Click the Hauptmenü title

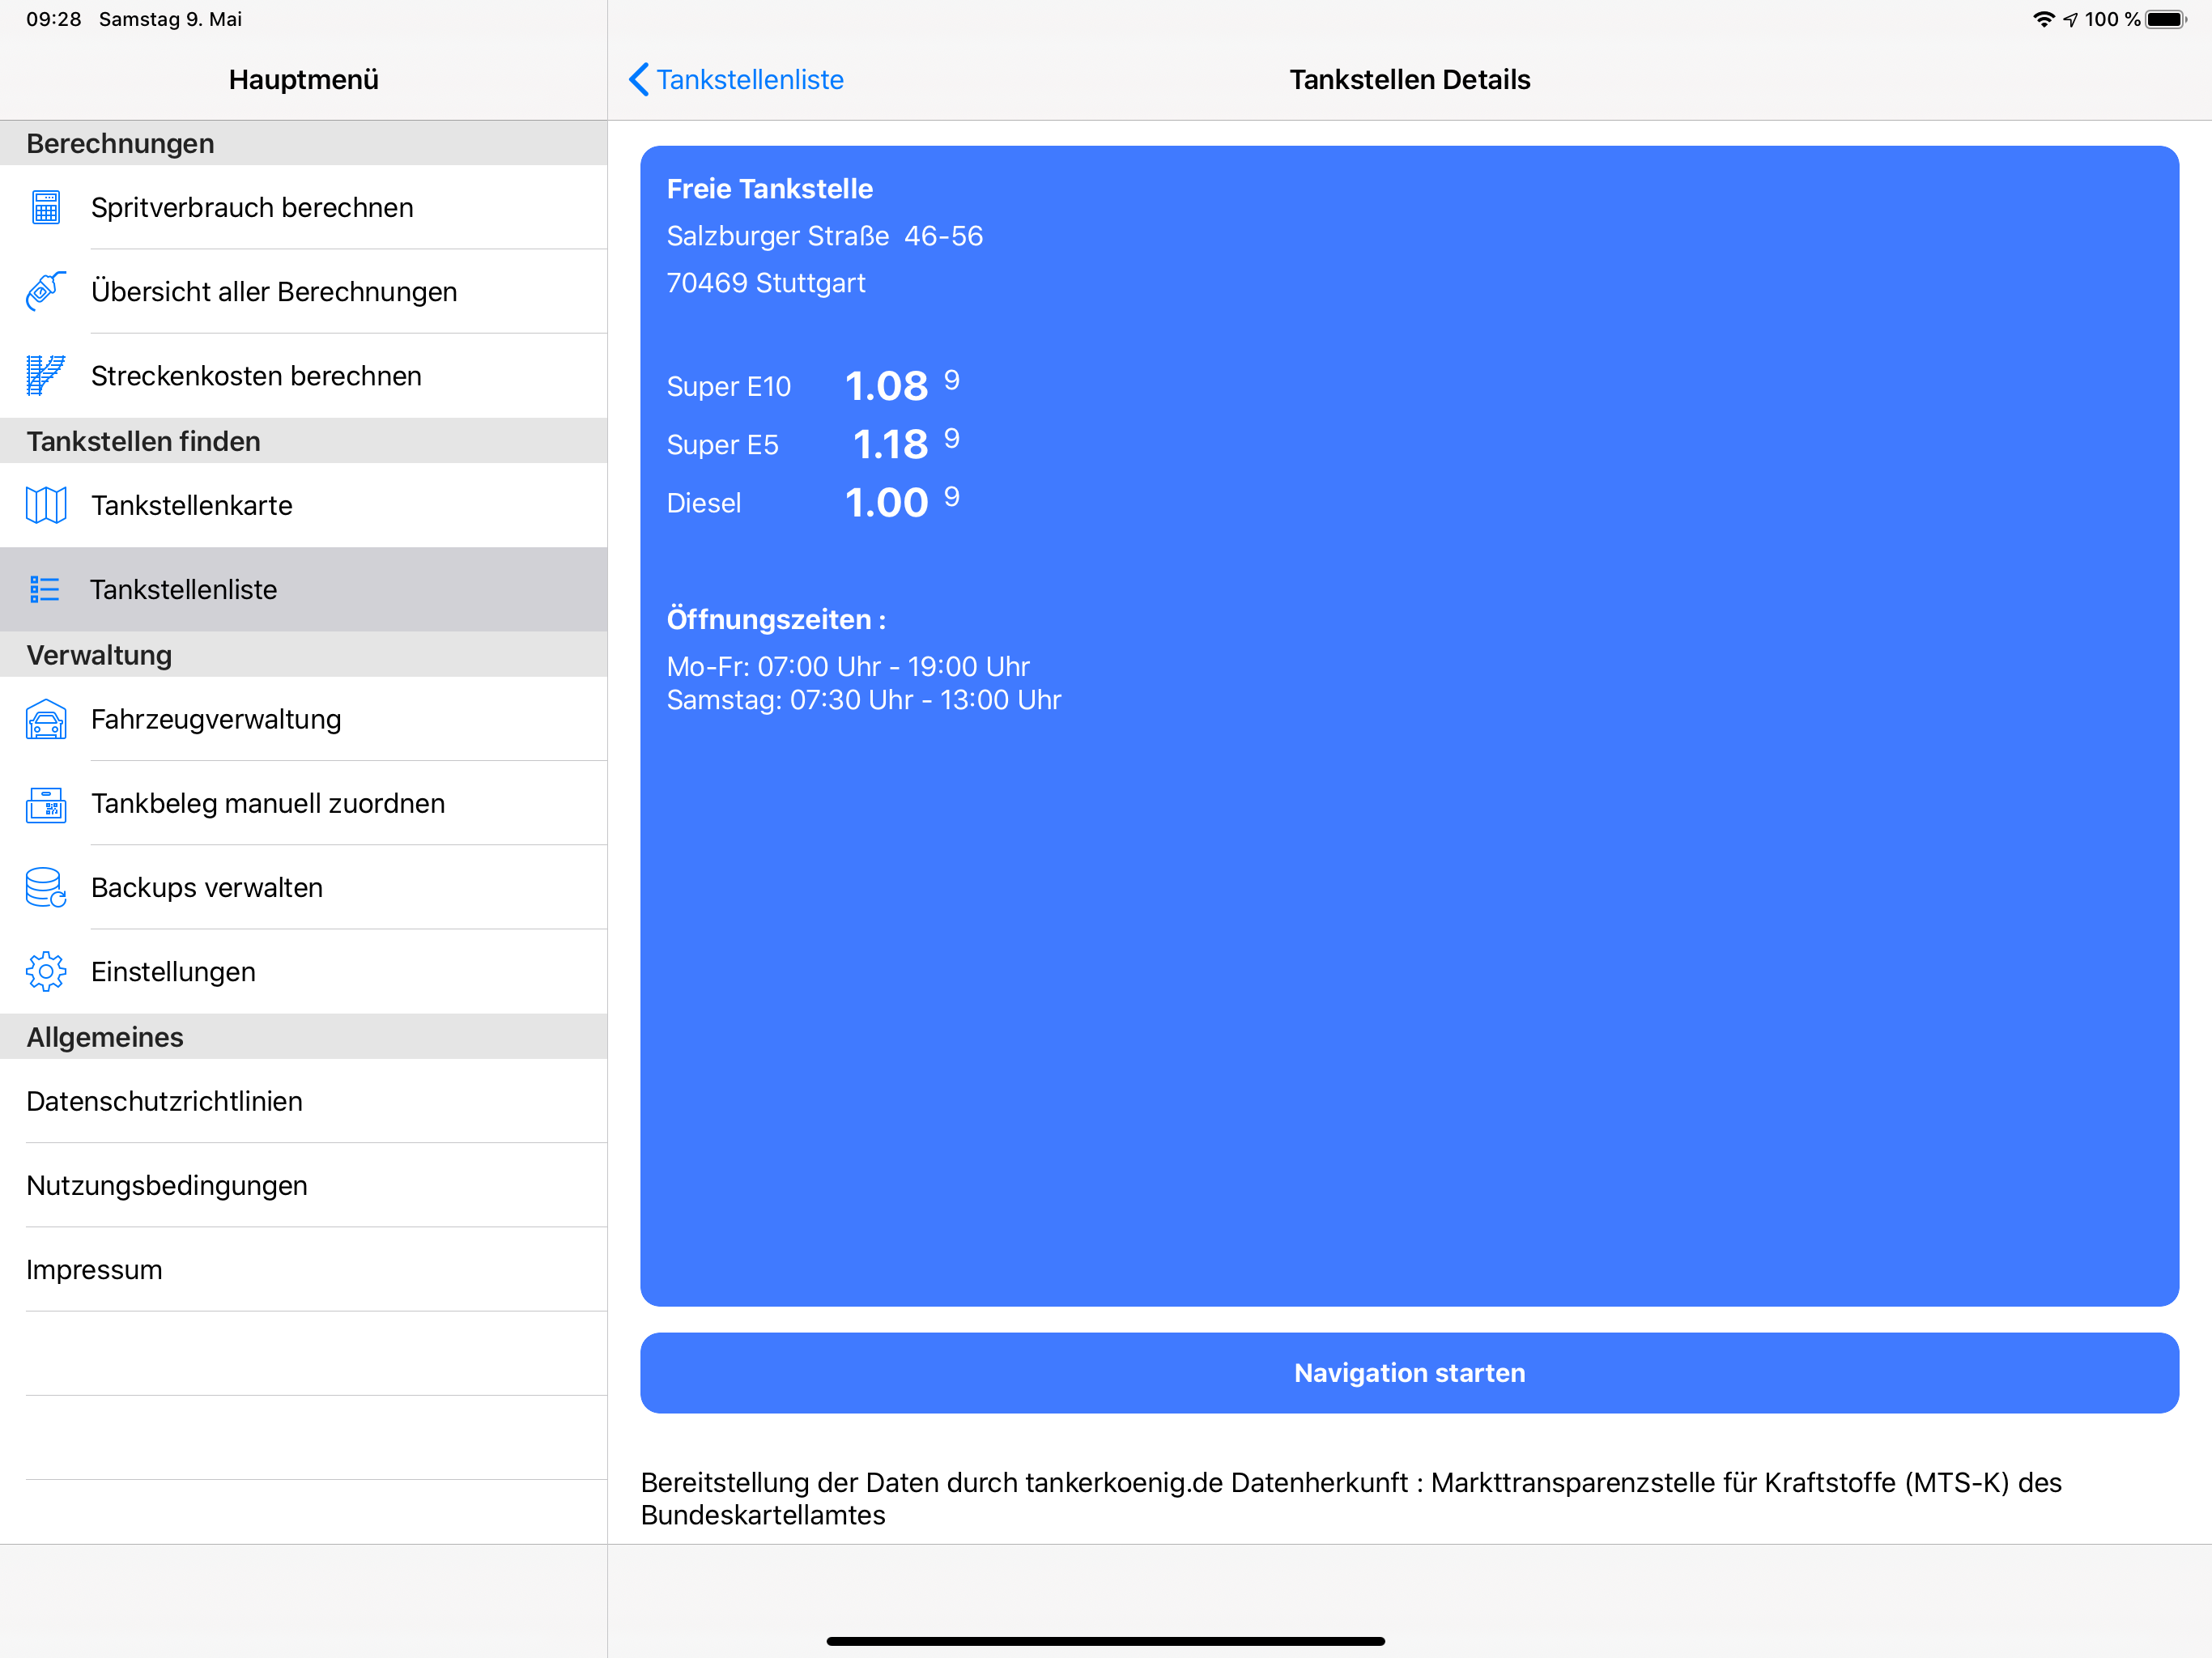point(303,80)
